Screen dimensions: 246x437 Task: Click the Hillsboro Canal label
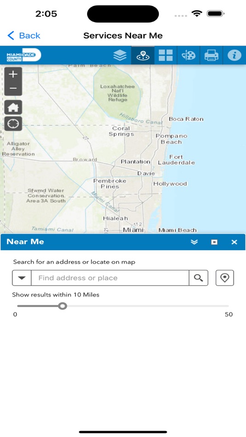click(x=141, y=119)
